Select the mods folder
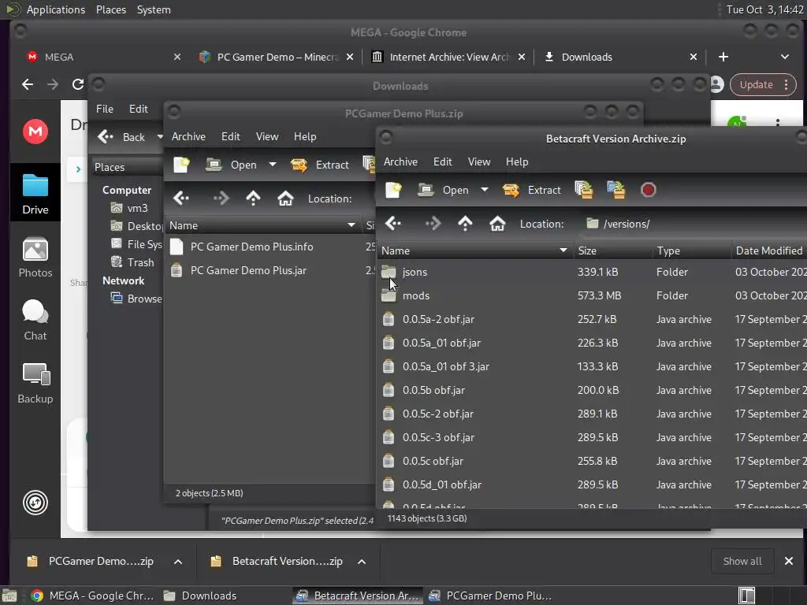Viewport: 807px width, 605px height. coord(416,295)
